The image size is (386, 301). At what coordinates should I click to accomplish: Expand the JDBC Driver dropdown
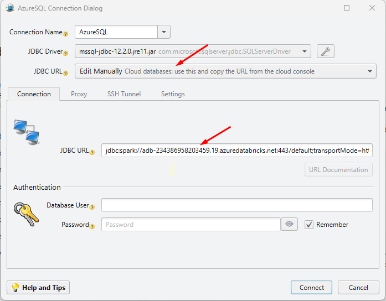(x=305, y=51)
